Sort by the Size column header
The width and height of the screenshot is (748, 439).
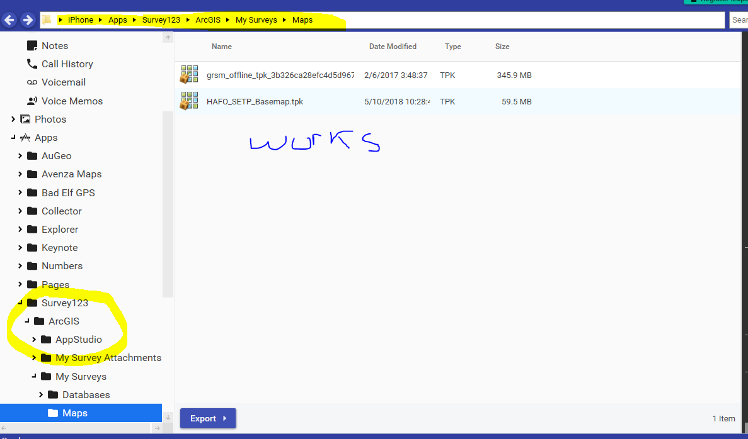click(x=502, y=47)
